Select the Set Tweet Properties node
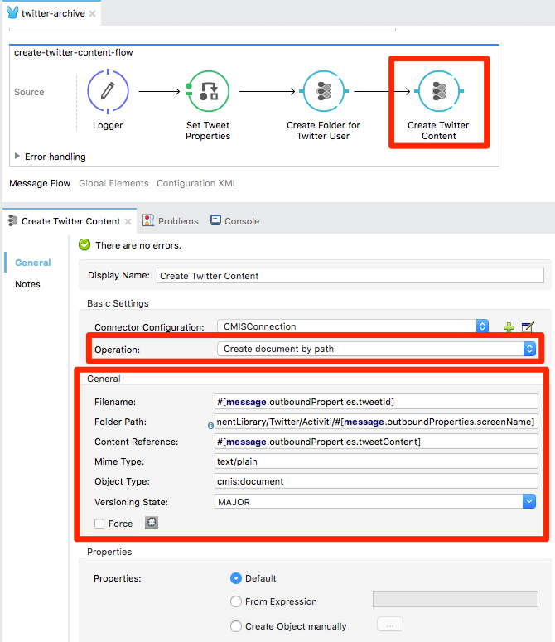555x642 pixels. pos(208,91)
